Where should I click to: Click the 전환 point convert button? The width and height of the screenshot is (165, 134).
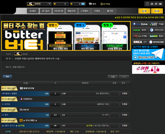click(83, 4)
